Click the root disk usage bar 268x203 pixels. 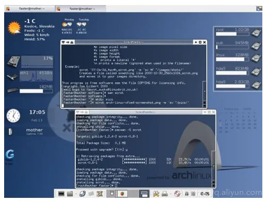pos(232,34)
